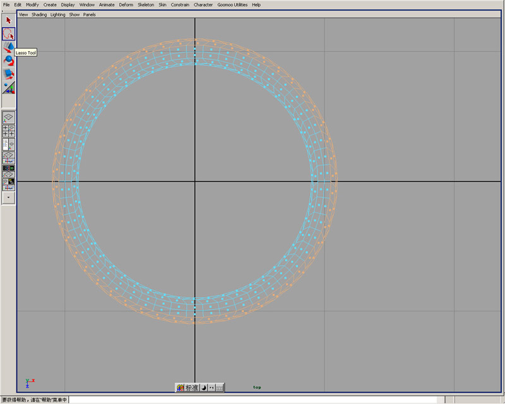
Task: Open the Create menu
Action: 50,5
